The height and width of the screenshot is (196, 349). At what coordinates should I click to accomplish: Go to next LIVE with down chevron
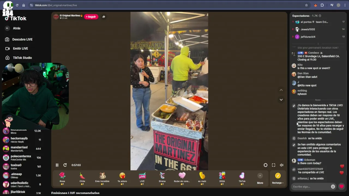(281, 100)
